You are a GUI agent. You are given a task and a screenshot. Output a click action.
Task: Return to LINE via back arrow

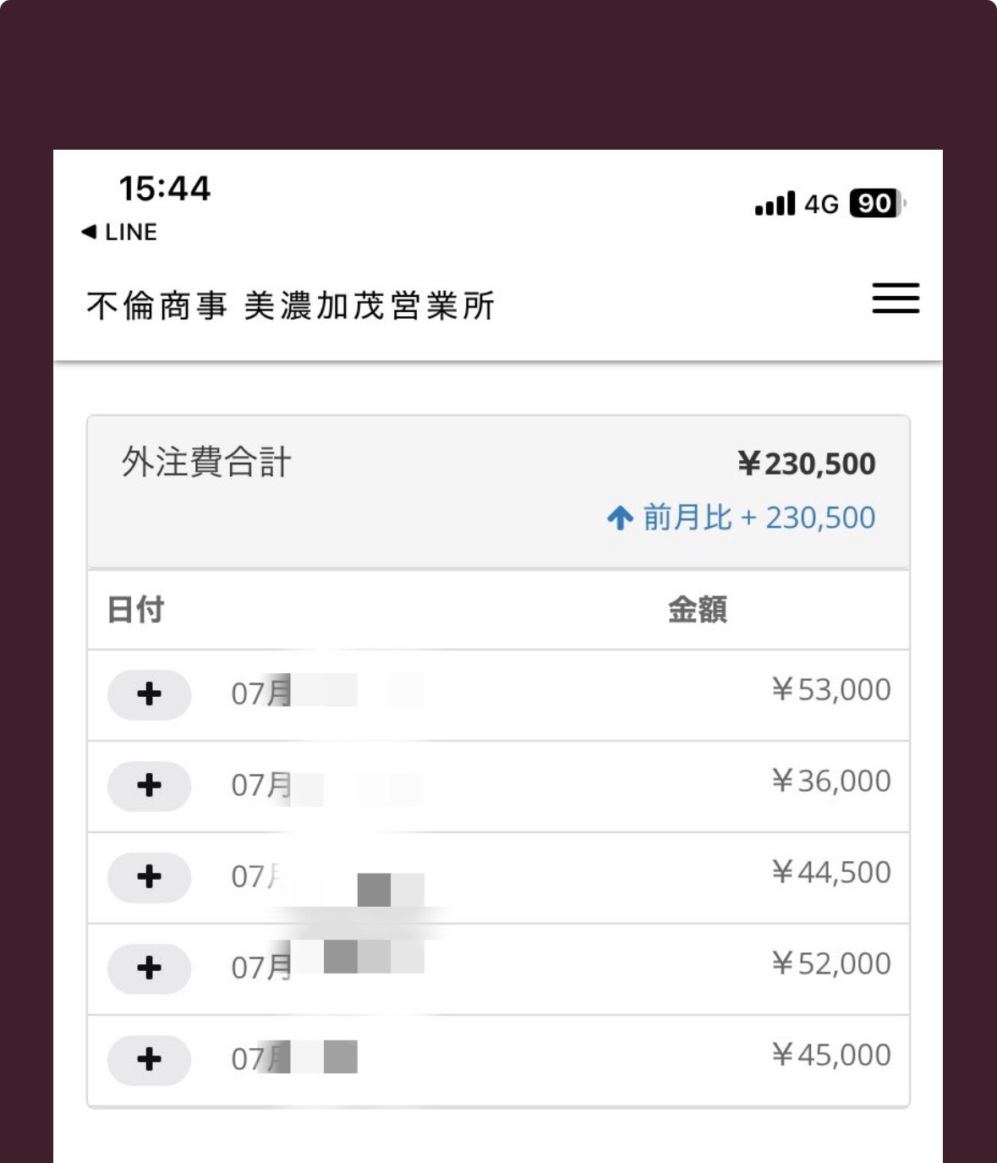(x=119, y=232)
